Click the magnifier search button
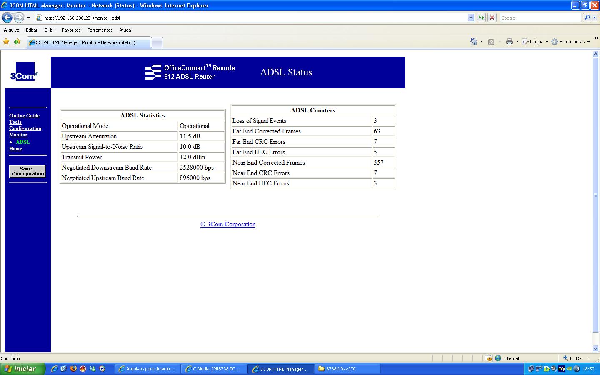Image resolution: width=600 pixels, height=375 pixels. (x=587, y=17)
